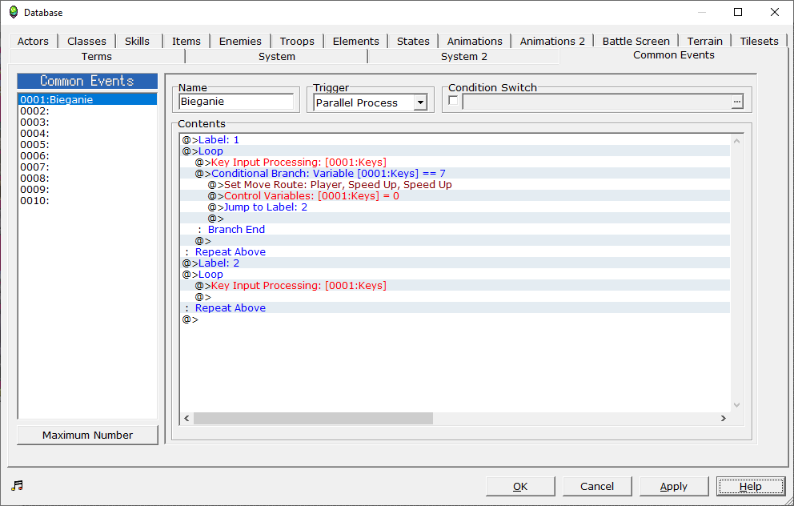Select the 'Label: 2' command line

coord(455,263)
